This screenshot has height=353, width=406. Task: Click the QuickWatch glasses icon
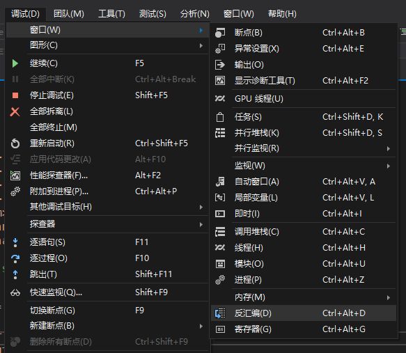click(x=15, y=292)
